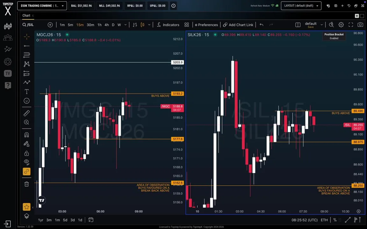The image size is (367, 229).
Task: Click the add symbol plus circle icon
Action: pos(50,25)
